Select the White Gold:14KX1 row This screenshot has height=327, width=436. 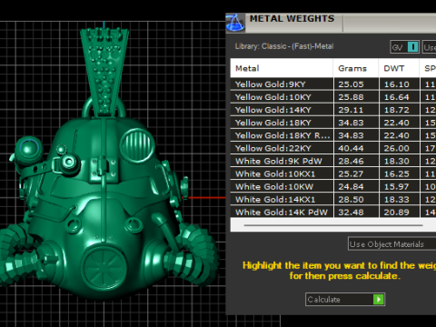[333, 199]
